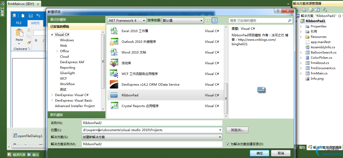Click the Bold B icon in designer ribbon
Viewport: 343px width, 158px height.
pyautogui.click(x=36, y=40)
